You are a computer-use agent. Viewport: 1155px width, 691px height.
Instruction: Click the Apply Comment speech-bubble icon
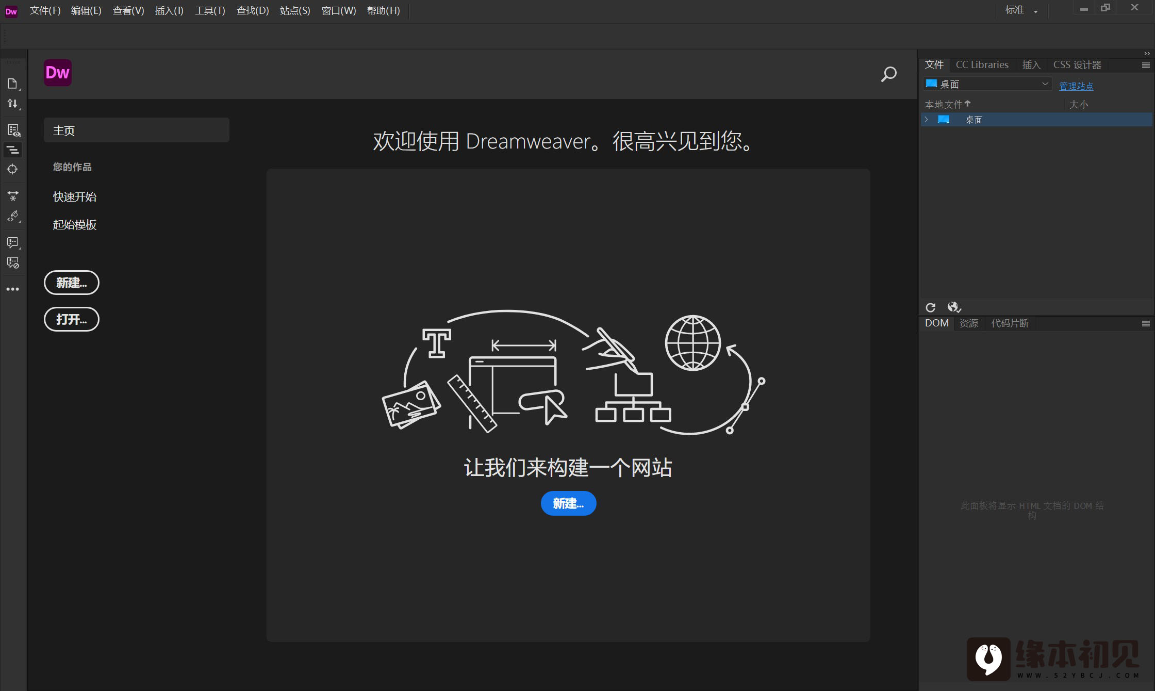13,242
